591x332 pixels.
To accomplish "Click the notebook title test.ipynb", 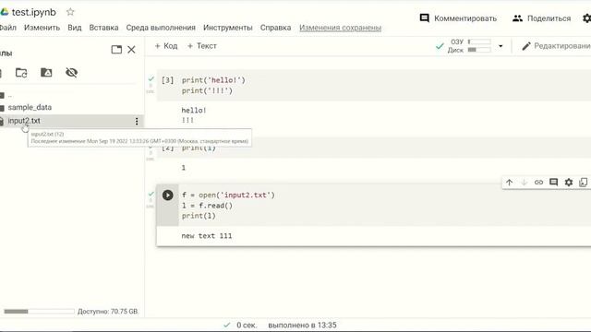I will click(34, 12).
